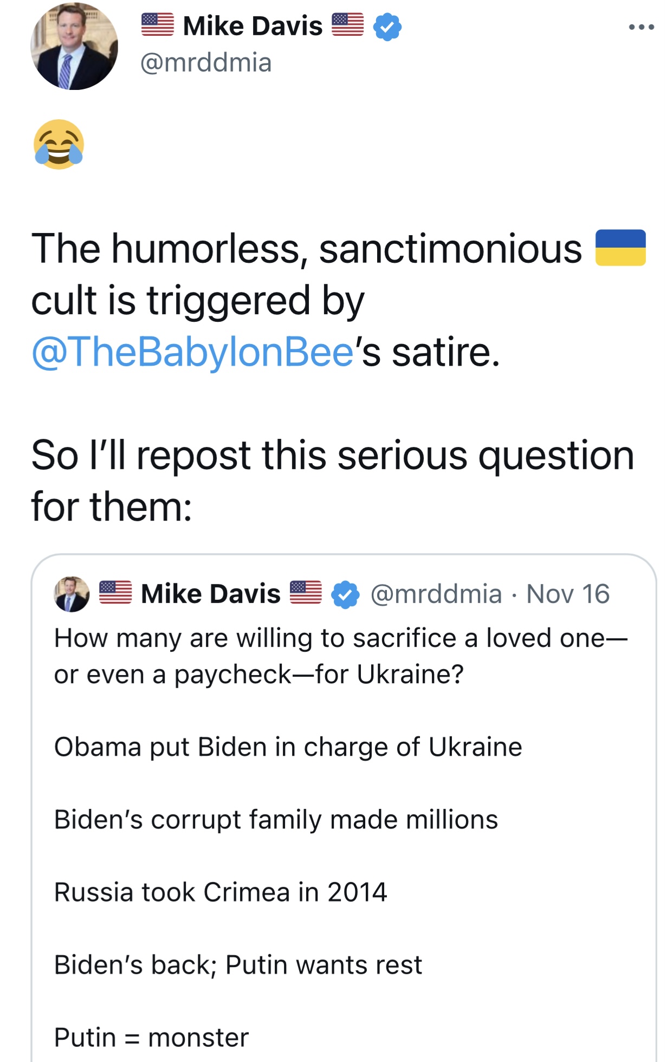
Task: Click the verified badge in quoted tweet
Action: click(x=345, y=594)
